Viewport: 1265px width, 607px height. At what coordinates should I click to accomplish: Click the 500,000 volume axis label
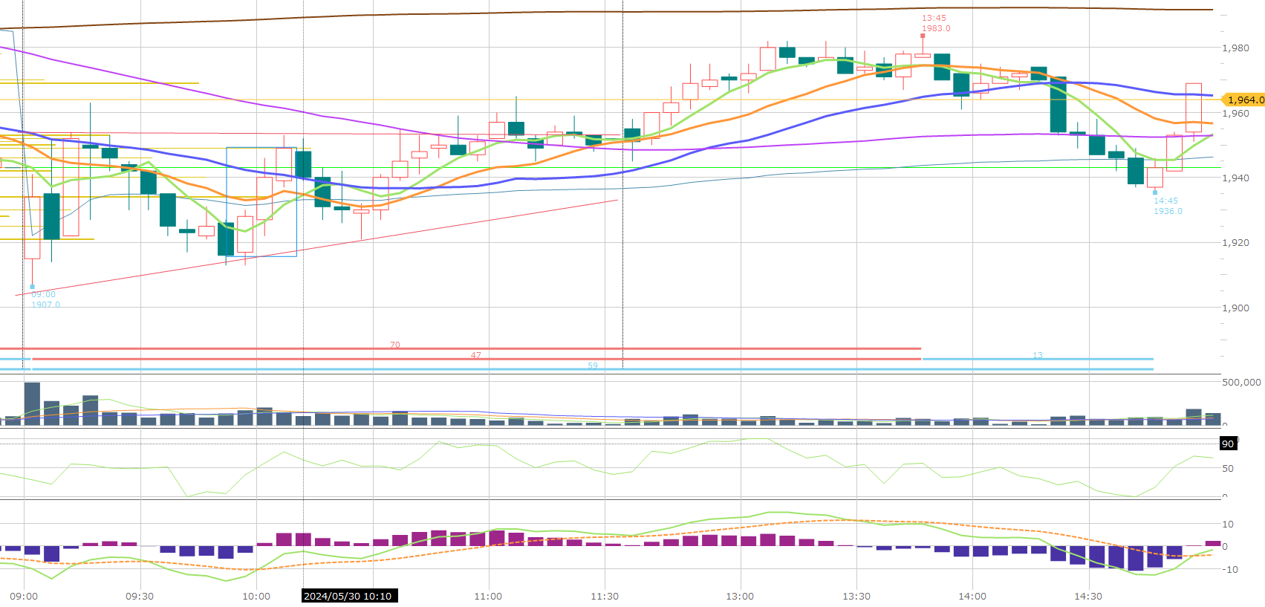[x=1240, y=382]
